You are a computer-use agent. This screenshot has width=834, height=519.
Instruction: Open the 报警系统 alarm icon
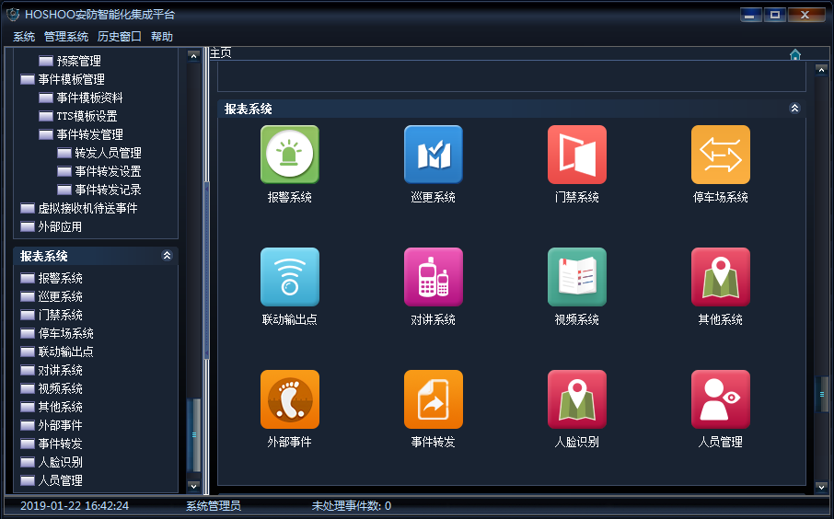click(x=289, y=155)
